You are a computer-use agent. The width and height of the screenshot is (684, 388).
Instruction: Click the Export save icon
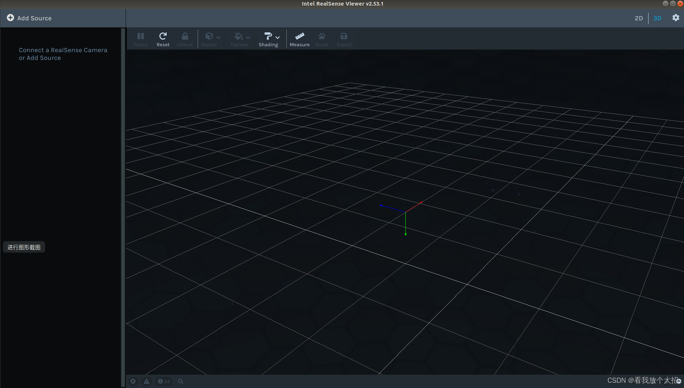(344, 36)
